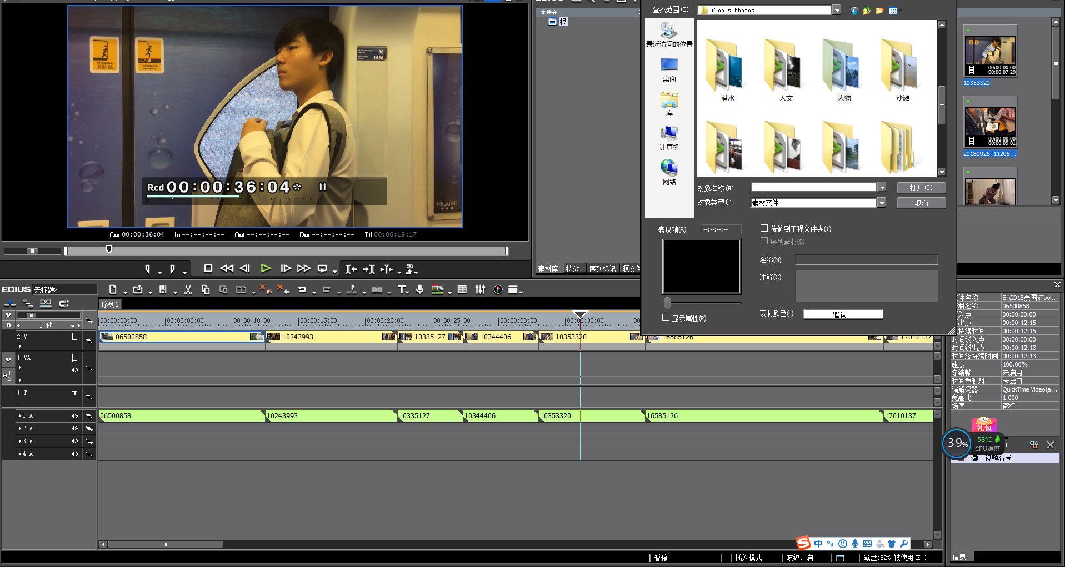Click the 取消 cancel button
This screenshot has width=1065, height=567.
pyautogui.click(x=921, y=203)
